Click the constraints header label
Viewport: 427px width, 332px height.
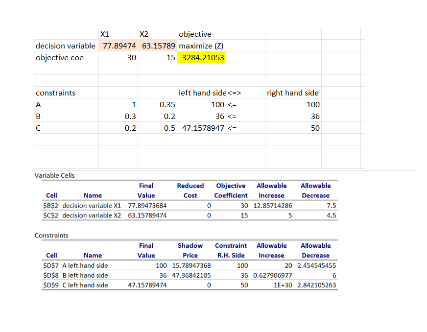tap(50, 93)
